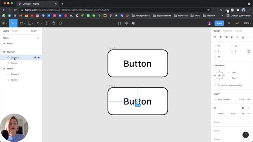The width and height of the screenshot is (253, 142).
Task: Collapse the Frame 2 layer group
Action: (2, 52)
